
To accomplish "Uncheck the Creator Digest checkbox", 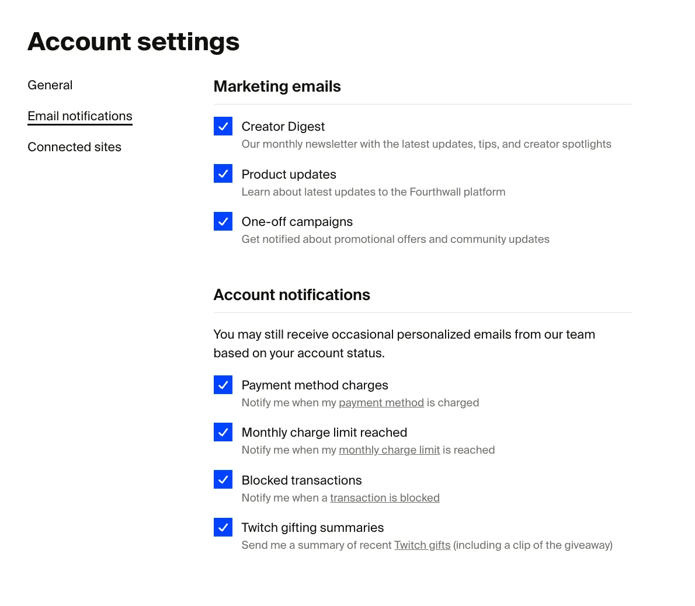I will tap(223, 126).
